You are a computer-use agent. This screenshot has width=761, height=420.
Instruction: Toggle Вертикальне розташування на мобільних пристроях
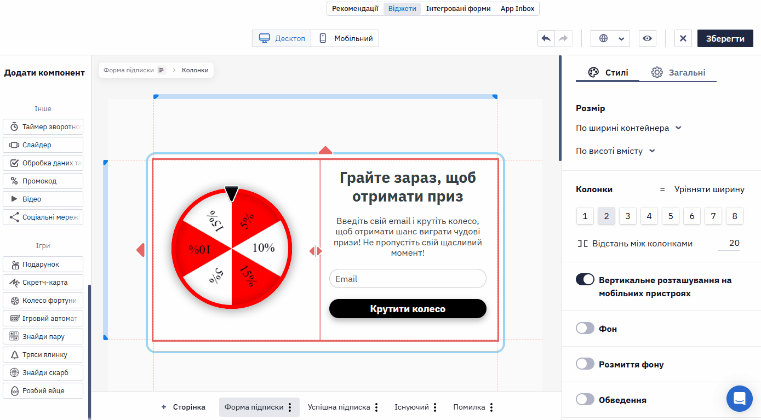tap(585, 280)
